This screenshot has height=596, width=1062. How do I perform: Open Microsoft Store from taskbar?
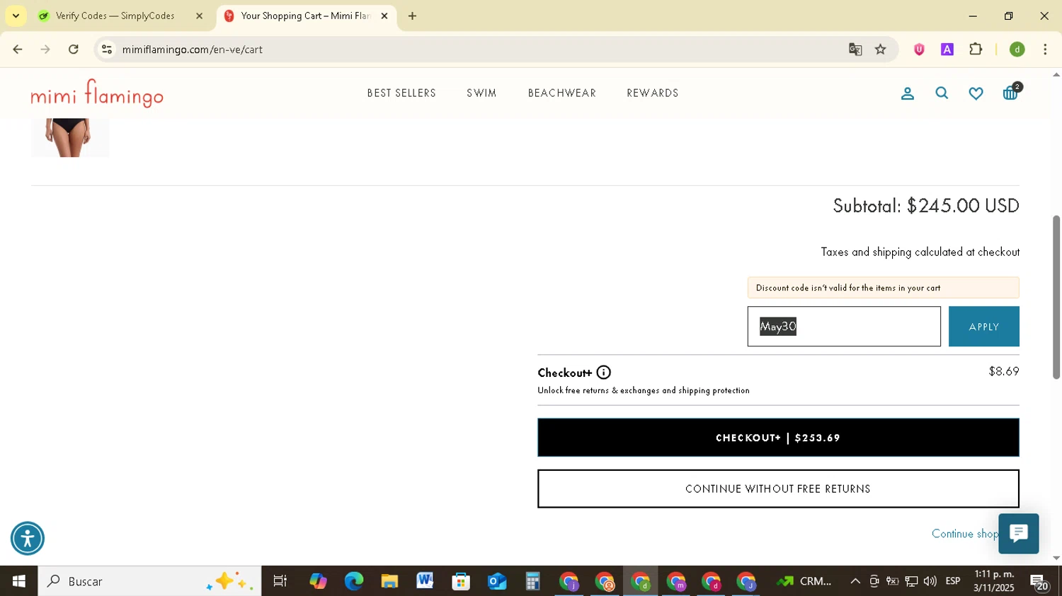coord(461,581)
